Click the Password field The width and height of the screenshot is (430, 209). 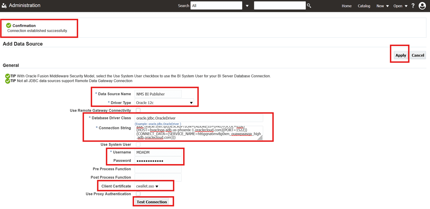point(158,161)
